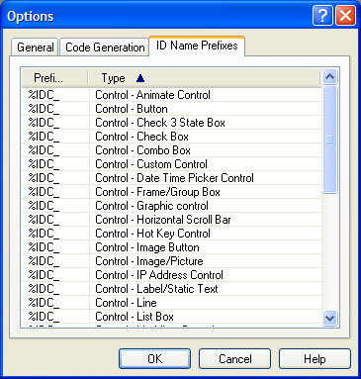Select the Control - Button row

point(172,109)
